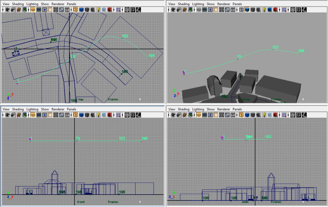The width and height of the screenshot is (328, 207).
Task: Open Camera Attributes icon in top view panel
Action: (x=13, y=9)
